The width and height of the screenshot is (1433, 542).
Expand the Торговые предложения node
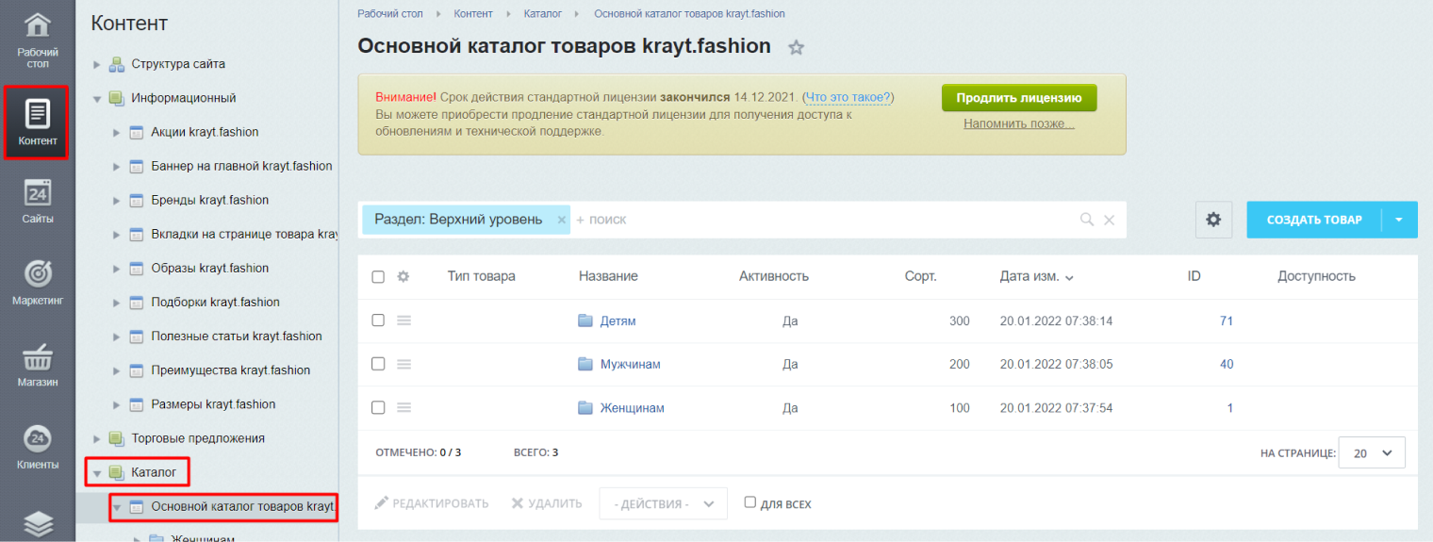(x=96, y=438)
